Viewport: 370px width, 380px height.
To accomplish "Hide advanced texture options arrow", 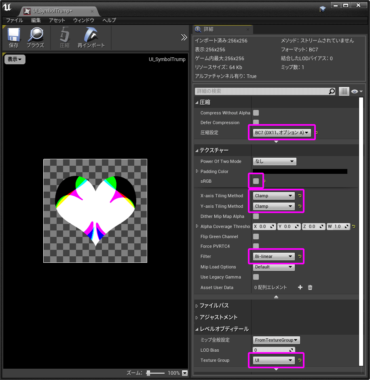I will (x=276, y=297).
